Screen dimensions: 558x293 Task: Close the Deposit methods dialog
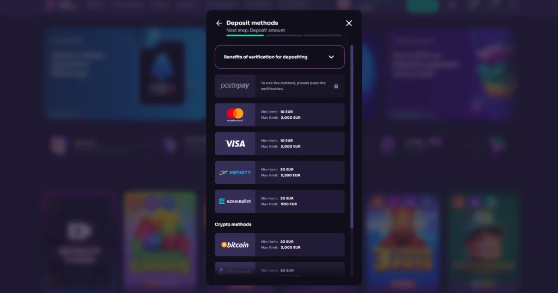[x=349, y=23]
